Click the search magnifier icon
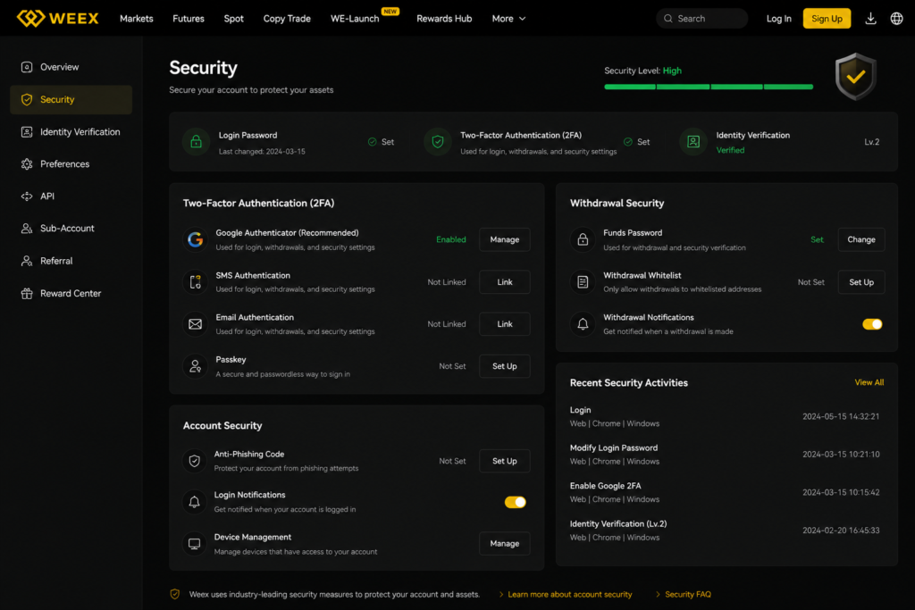Viewport: 915px width, 610px height. click(668, 19)
